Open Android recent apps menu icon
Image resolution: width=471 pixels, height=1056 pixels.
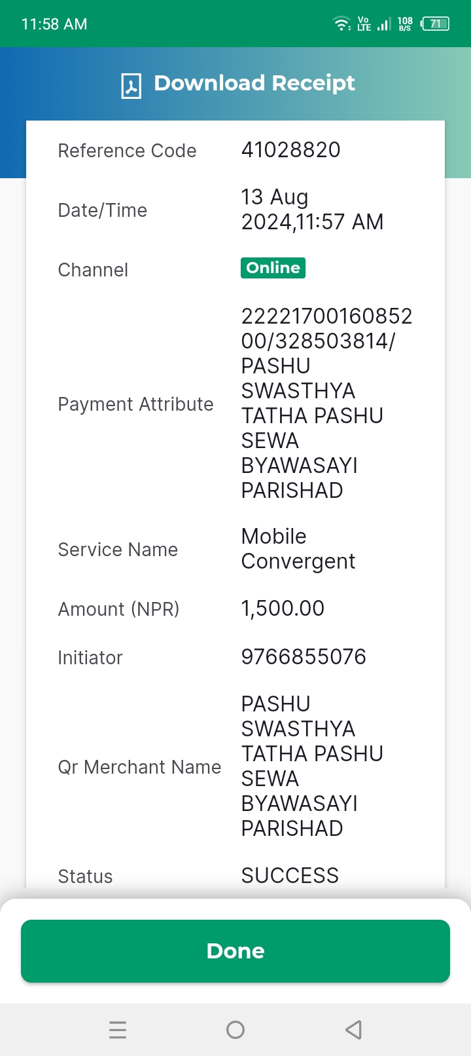click(118, 1030)
